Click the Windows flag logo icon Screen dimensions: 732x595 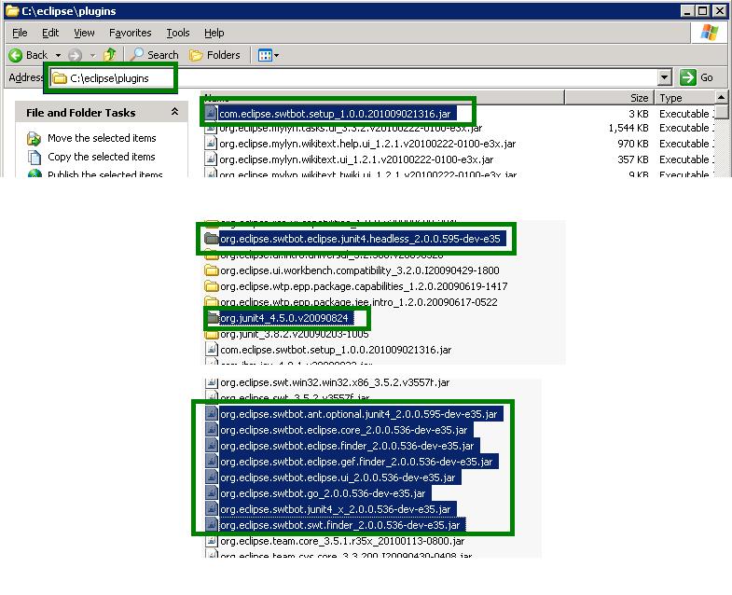tap(710, 33)
